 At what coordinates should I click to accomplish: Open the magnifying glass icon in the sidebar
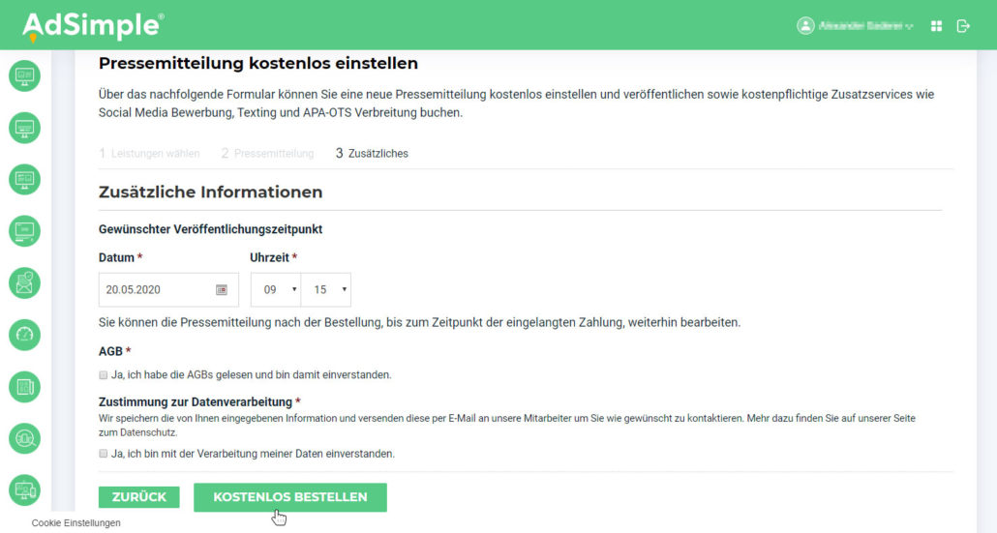pos(24,439)
